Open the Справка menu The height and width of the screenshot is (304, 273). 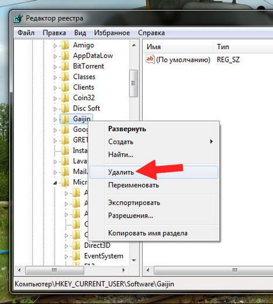pyautogui.click(x=151, y=33)
